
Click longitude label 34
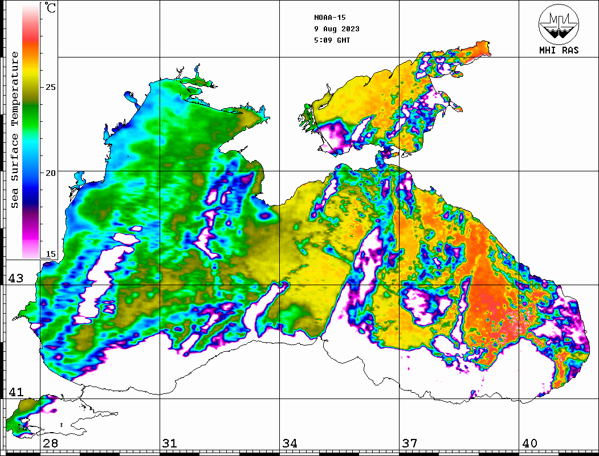(290, 443)
